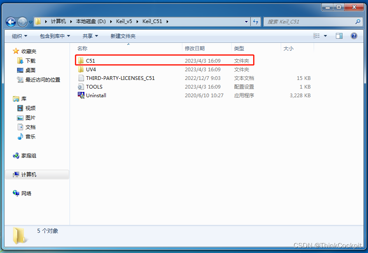Open 家庭组 in navigation pane
Screen dimensions: 368x253
point(29,156)
